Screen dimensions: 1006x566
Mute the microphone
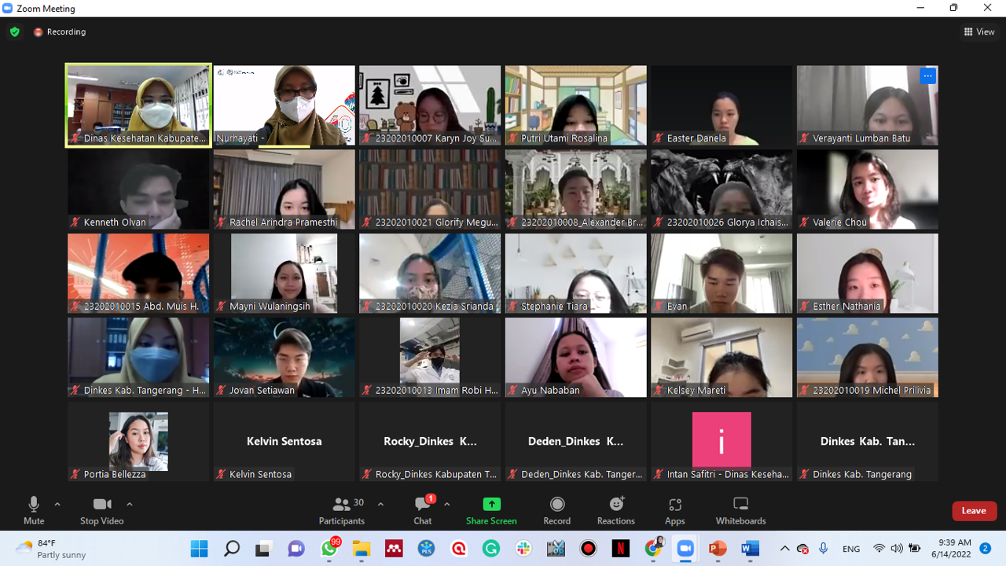point(34,510)
